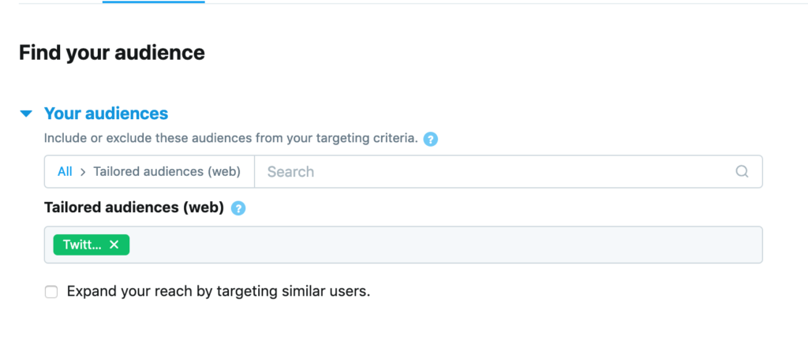Viewport: 808px width, 340px height.
Task: Open help icon beside include/exclude description
Action: coord(430,139)
